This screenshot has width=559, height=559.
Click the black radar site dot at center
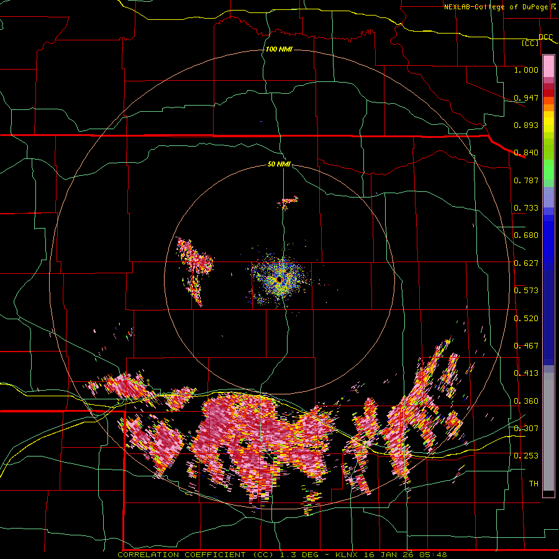coord(279,280)
